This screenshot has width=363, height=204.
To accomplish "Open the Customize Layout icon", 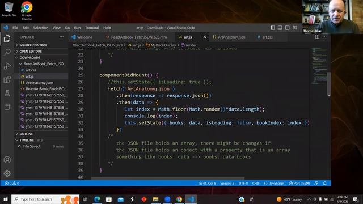I will [x=295, y=28].
